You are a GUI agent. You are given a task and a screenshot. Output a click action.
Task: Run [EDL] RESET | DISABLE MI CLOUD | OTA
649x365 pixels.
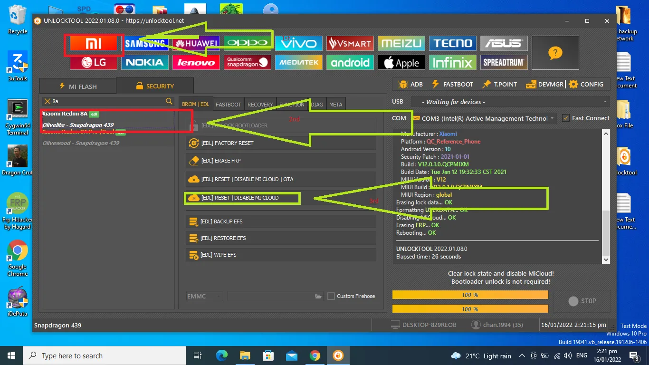point(280,179)
